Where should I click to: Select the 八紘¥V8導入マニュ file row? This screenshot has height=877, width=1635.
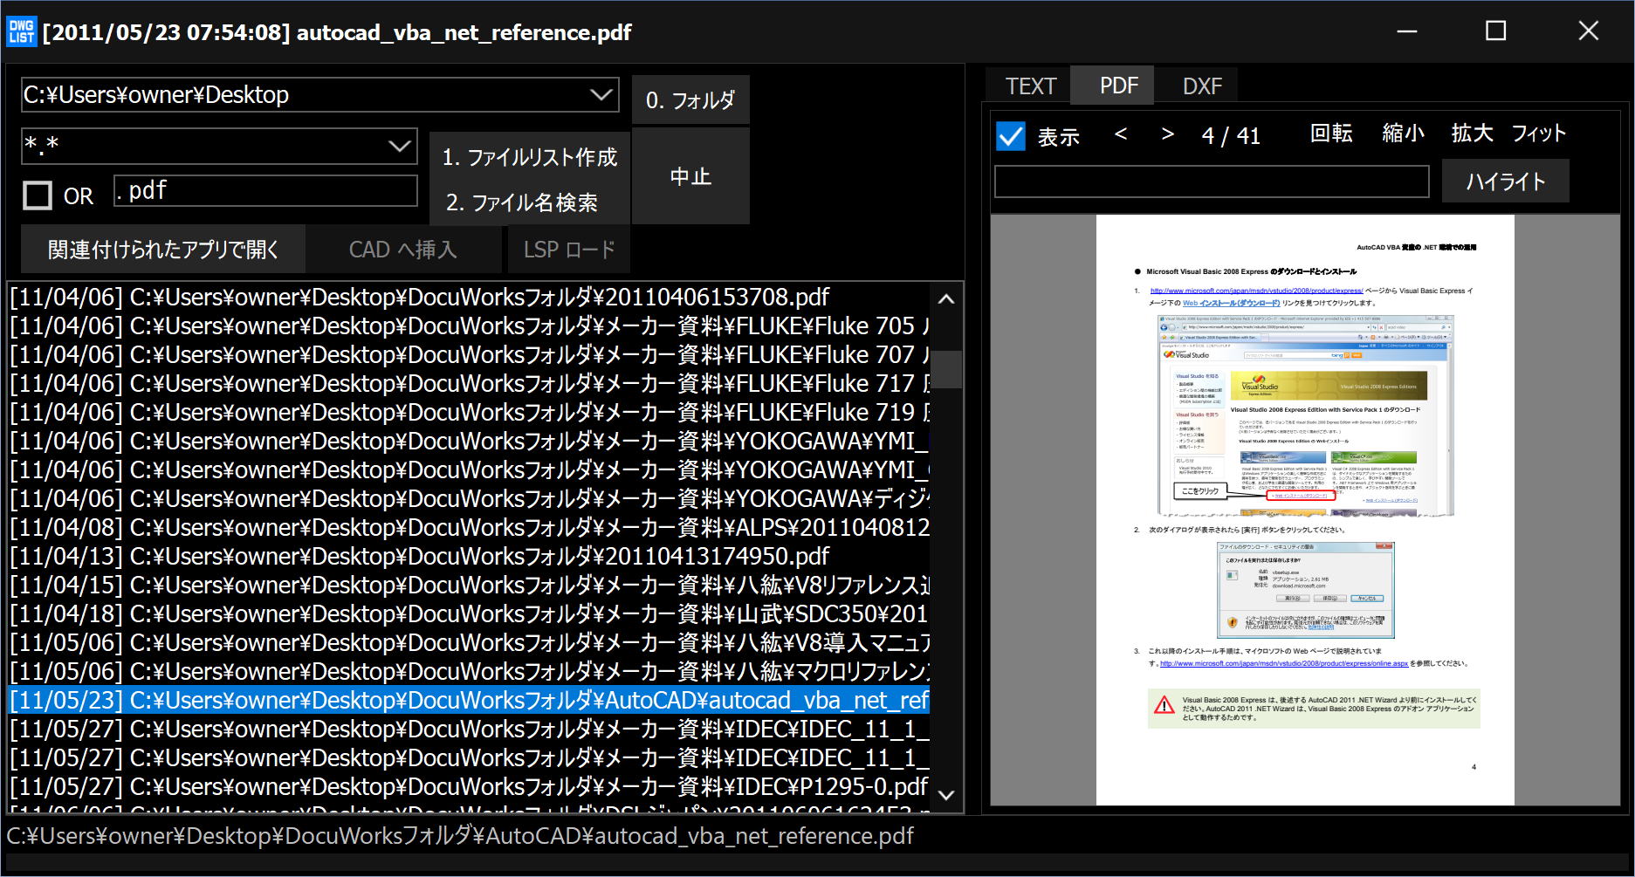(x=468, y=642)
